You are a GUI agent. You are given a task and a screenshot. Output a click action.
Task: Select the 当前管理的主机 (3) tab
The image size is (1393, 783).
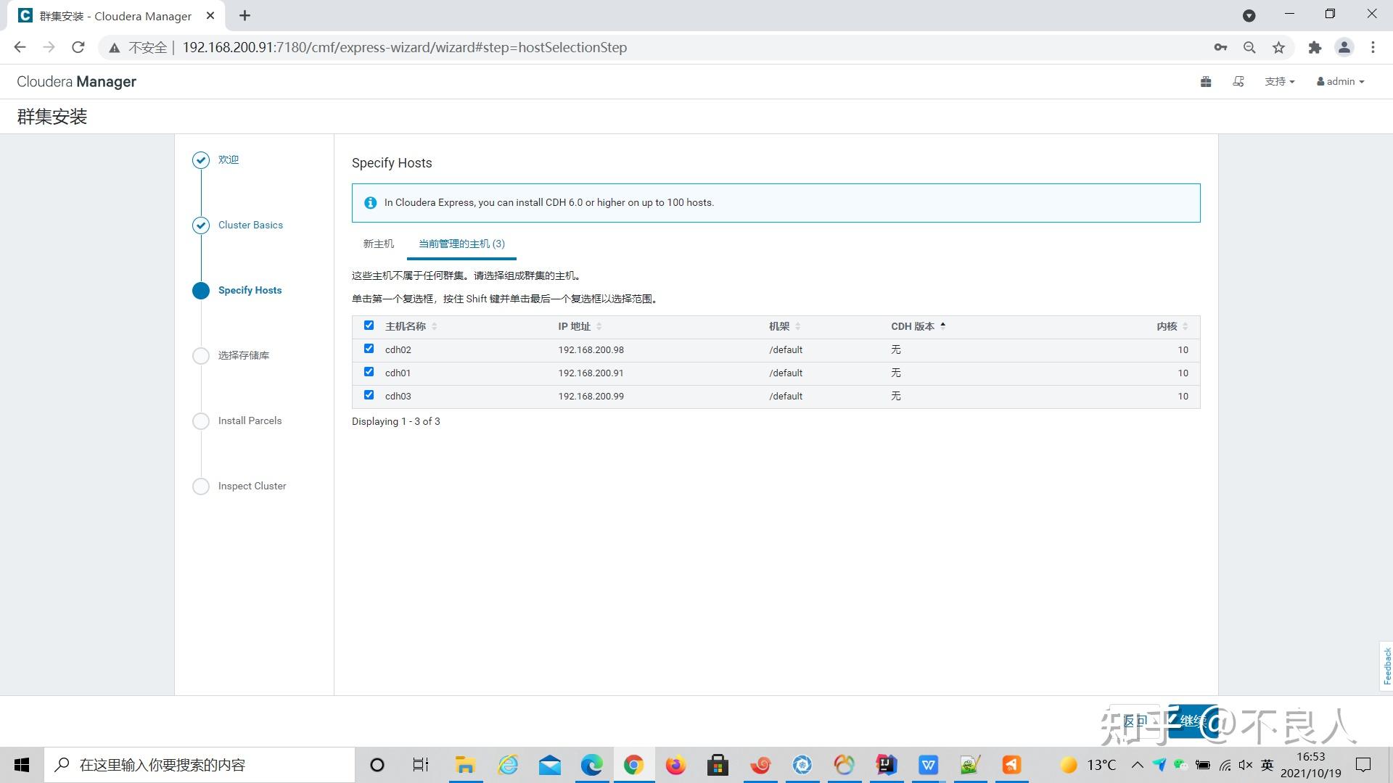coord(460,244)
